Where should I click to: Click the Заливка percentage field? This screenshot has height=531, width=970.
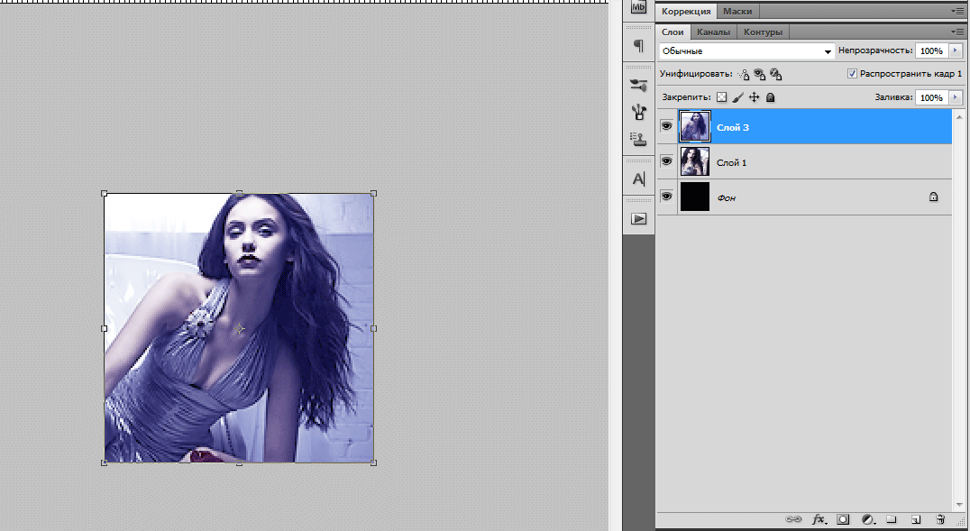coord(931,97)
